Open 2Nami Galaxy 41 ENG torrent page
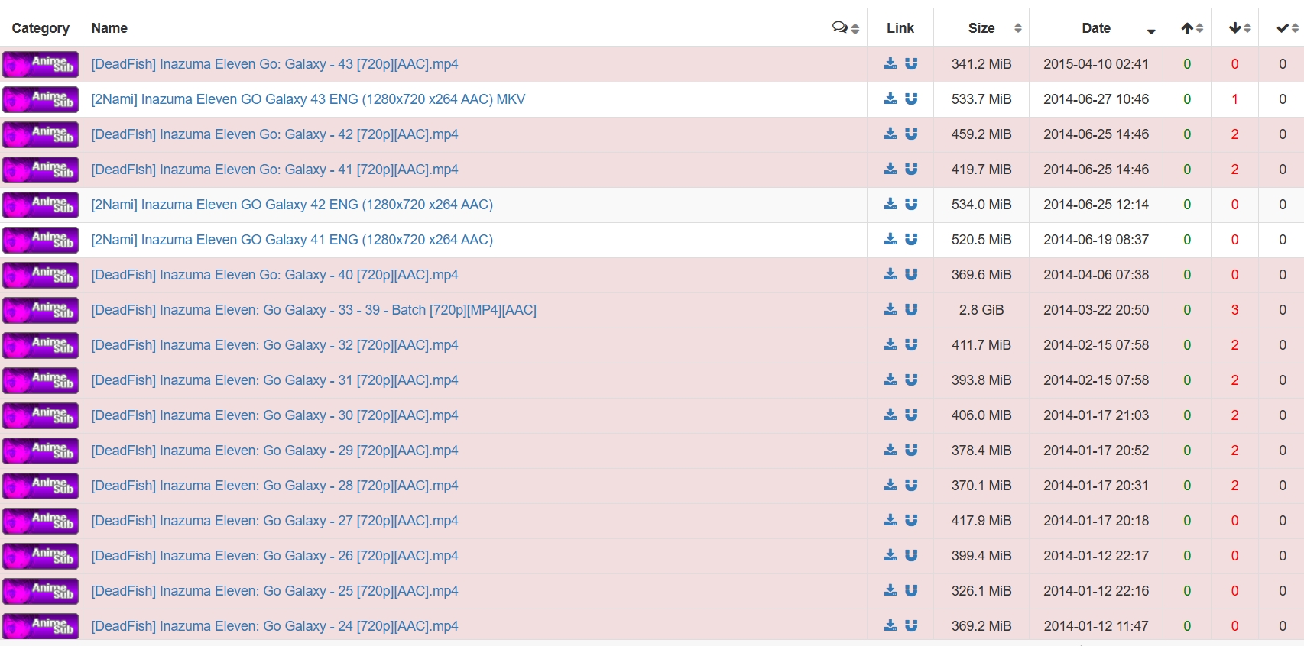Viewport: 1304px width, 646px height. [x=292, y=240]
